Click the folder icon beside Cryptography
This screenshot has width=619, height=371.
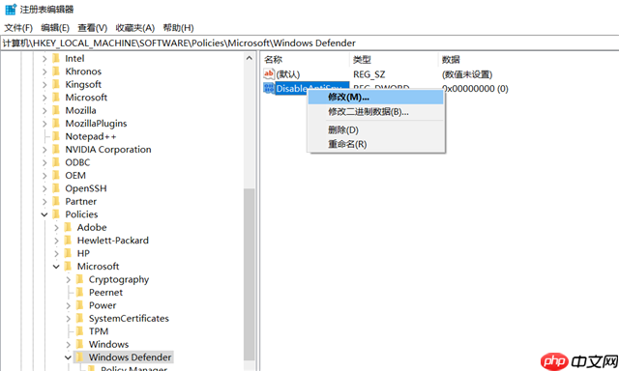click(x=80, y=279)
